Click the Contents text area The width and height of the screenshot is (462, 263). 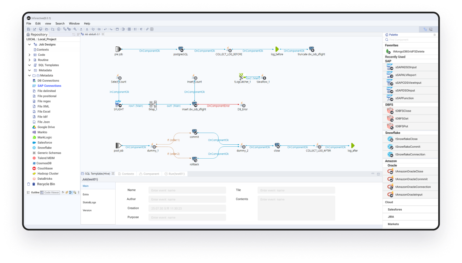pos(296,208)
